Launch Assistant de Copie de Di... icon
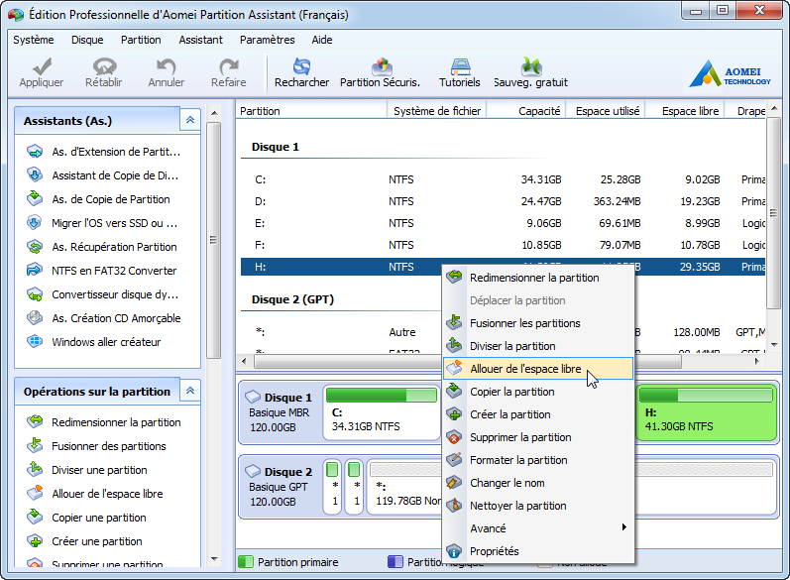Viewport: 790px width, 580px height. pyautogui.click(x=35, y=174)
